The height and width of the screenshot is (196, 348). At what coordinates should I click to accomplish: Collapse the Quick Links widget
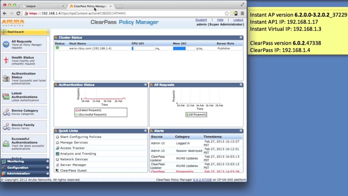145,130
